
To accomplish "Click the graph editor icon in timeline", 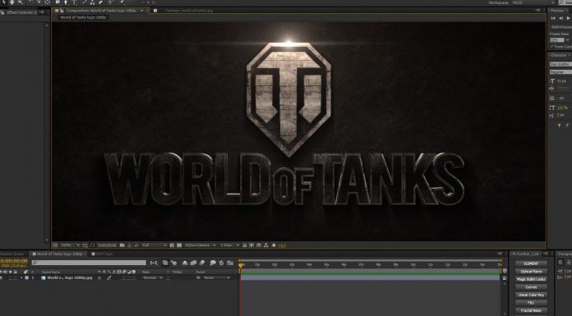I will click(x=230, y=263).
